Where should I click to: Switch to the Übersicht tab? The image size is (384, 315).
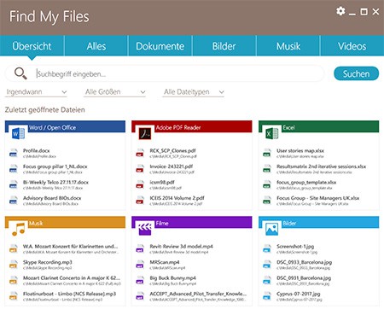pos(32,46)
